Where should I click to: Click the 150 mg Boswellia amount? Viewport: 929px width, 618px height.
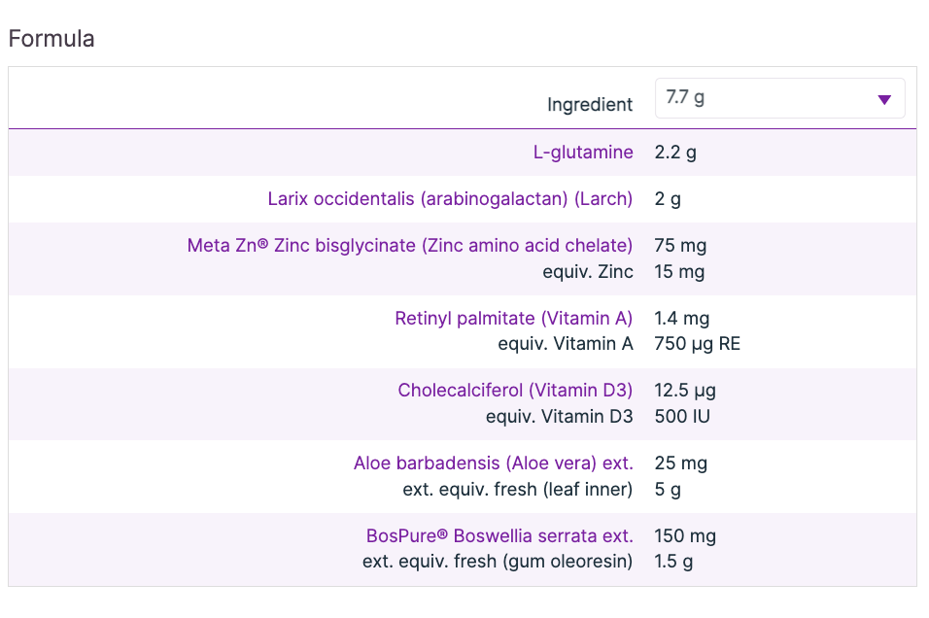pyautogui.click(x=684, y=535)
